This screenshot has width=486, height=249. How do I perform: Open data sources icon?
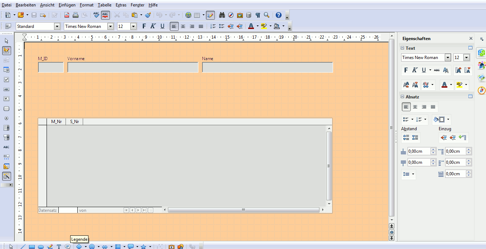[x=249, y=15]
